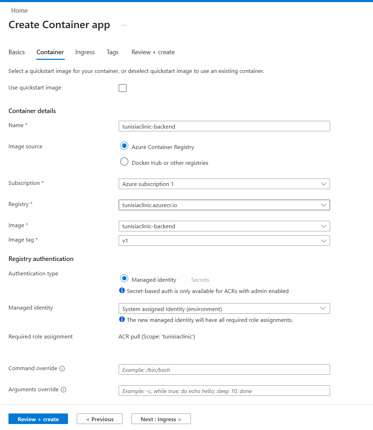Open the info tooltip beside Command override
Viewport: 373px width, 430px height.
tap(62, 368)
